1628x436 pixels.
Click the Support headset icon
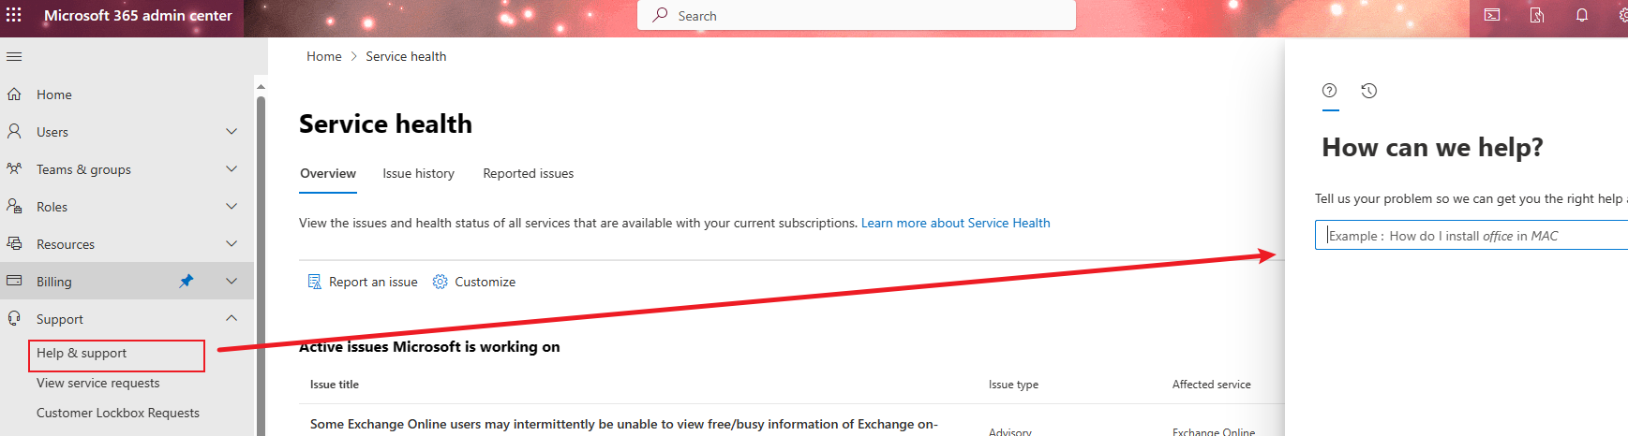point(14,319)
